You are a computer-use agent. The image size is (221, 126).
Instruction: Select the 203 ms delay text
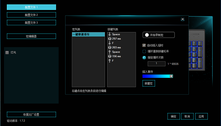click(116, 48)
